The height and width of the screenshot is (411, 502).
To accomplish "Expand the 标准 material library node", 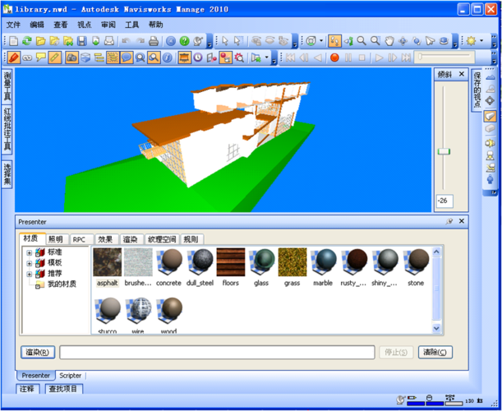I will pos(29,252).
